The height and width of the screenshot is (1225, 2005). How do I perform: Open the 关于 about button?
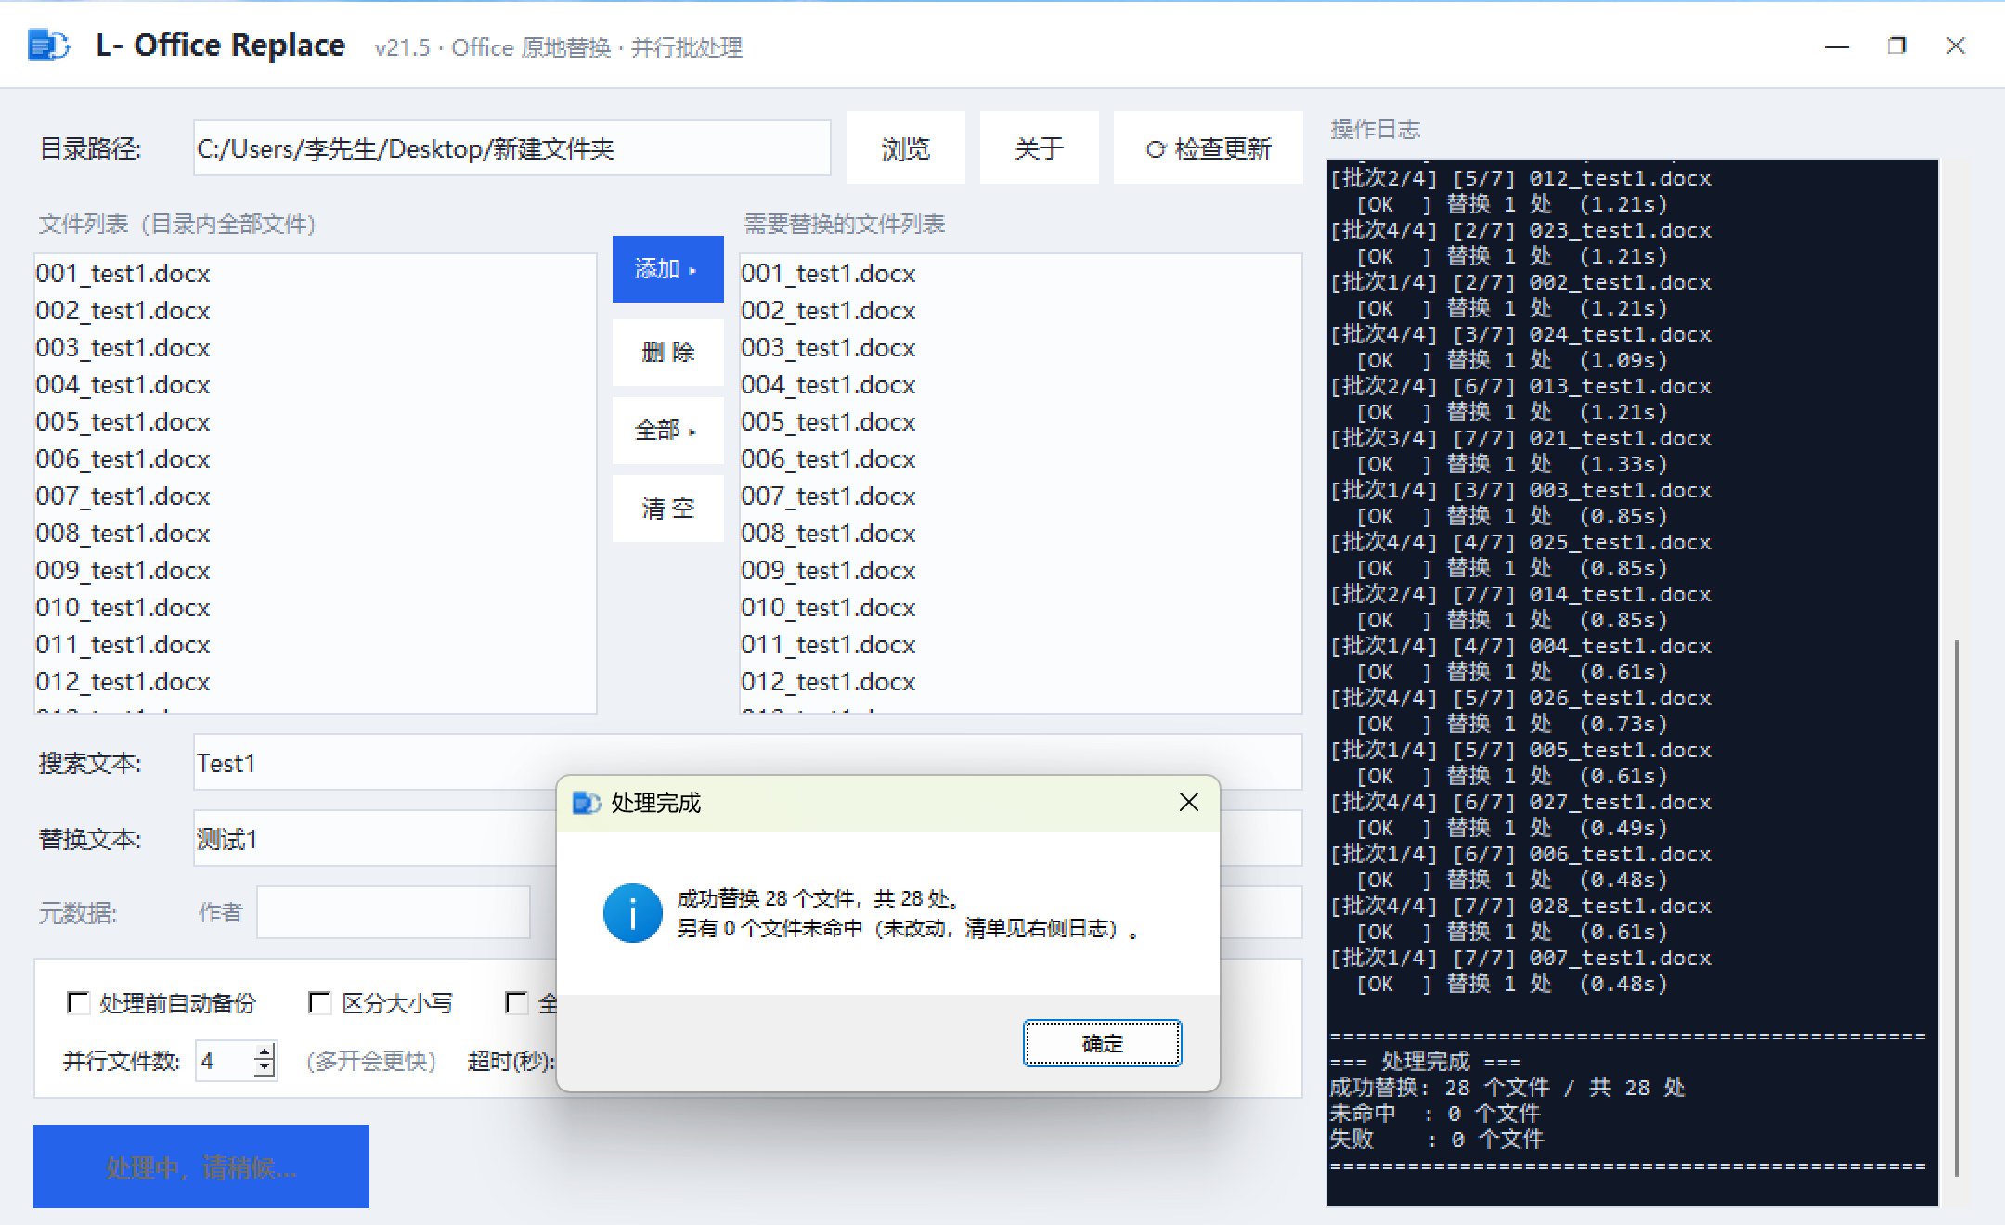click(1040, 148)
